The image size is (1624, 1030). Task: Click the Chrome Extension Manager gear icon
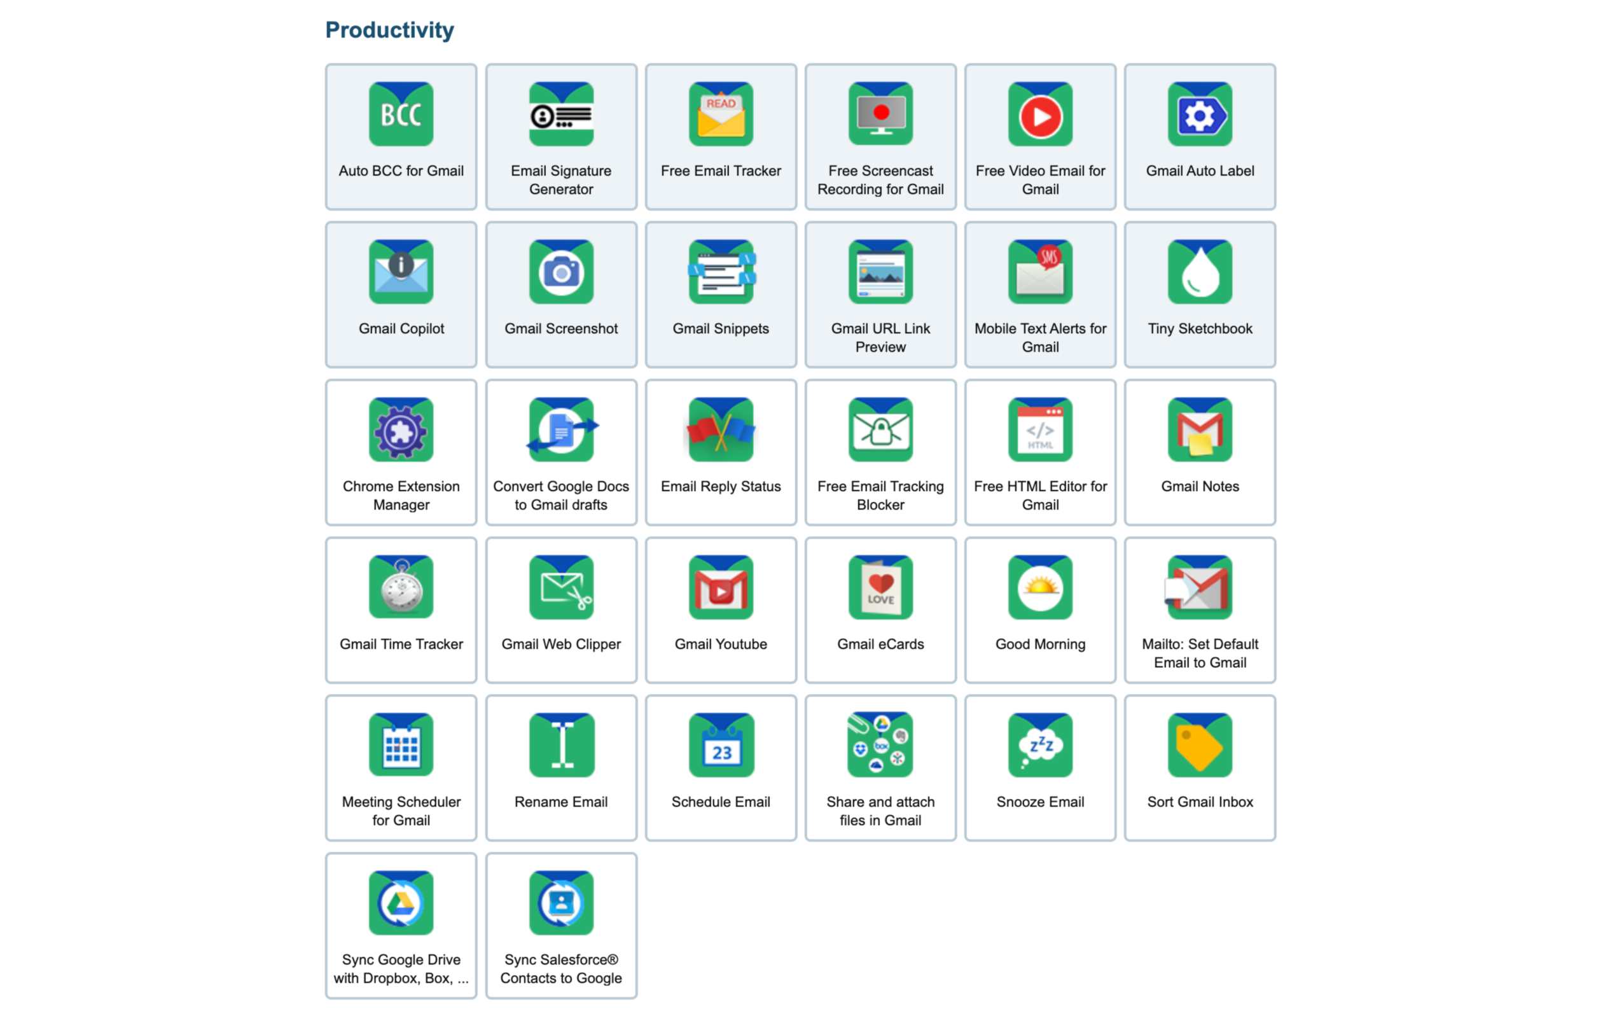pyautogui.click(x=401, y=429)
